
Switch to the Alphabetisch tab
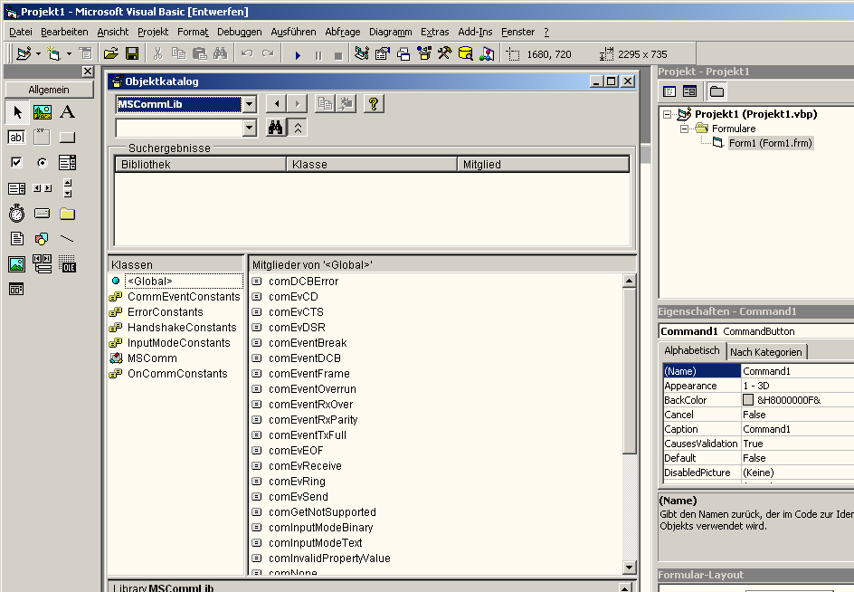692,350
